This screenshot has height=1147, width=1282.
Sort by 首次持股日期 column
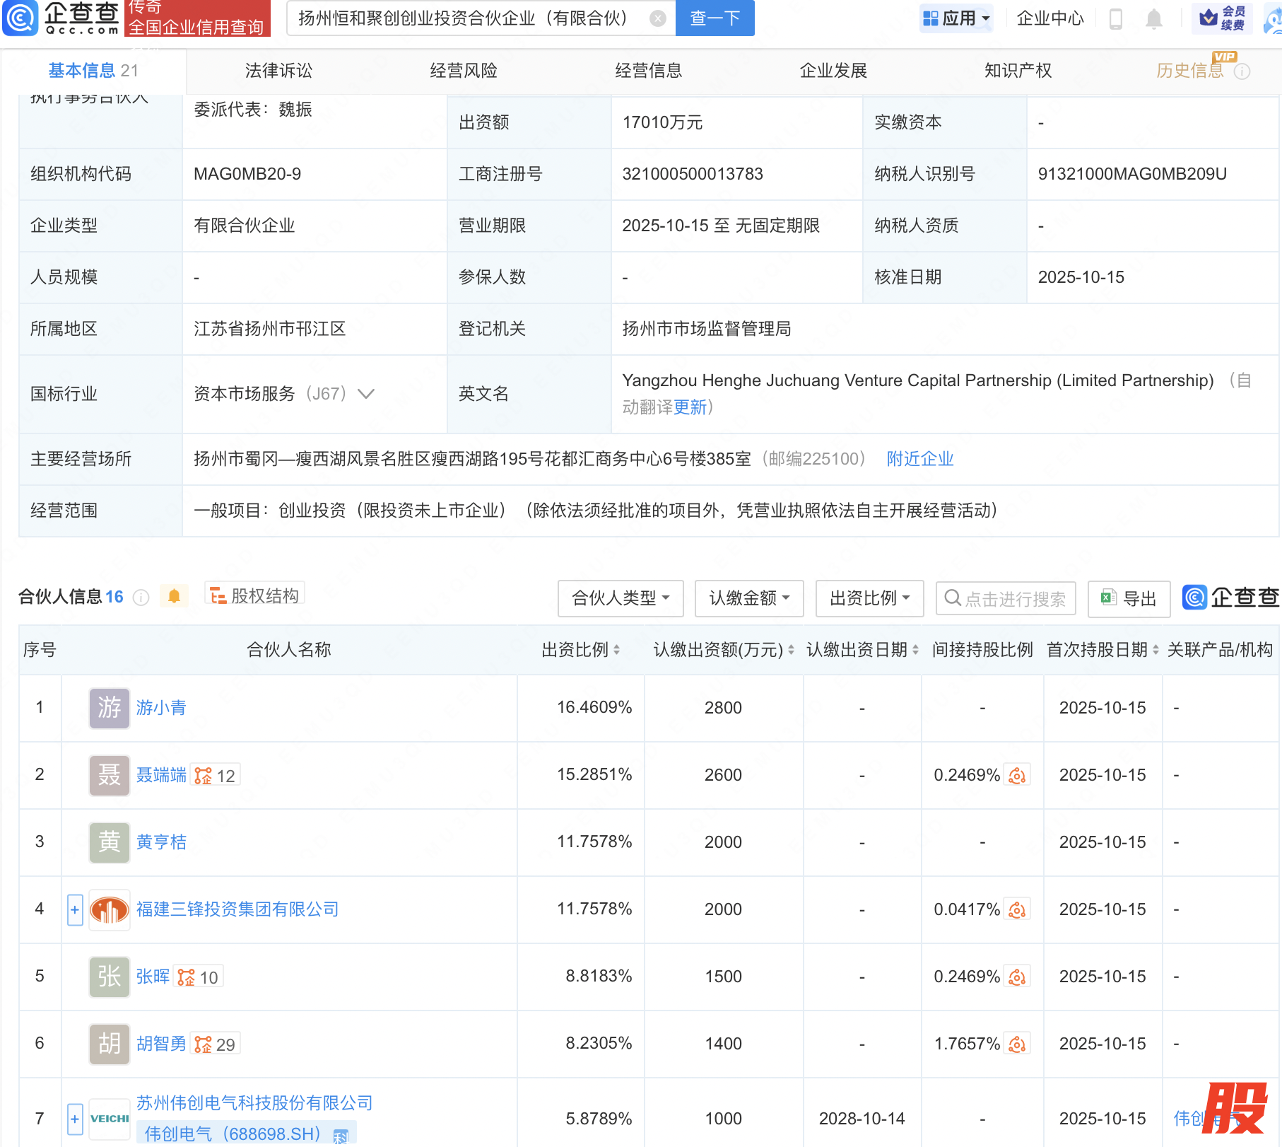pyautogui.click(x=1102, y=649)
